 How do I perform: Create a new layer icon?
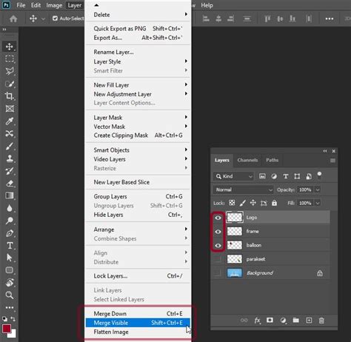point(309,321)
